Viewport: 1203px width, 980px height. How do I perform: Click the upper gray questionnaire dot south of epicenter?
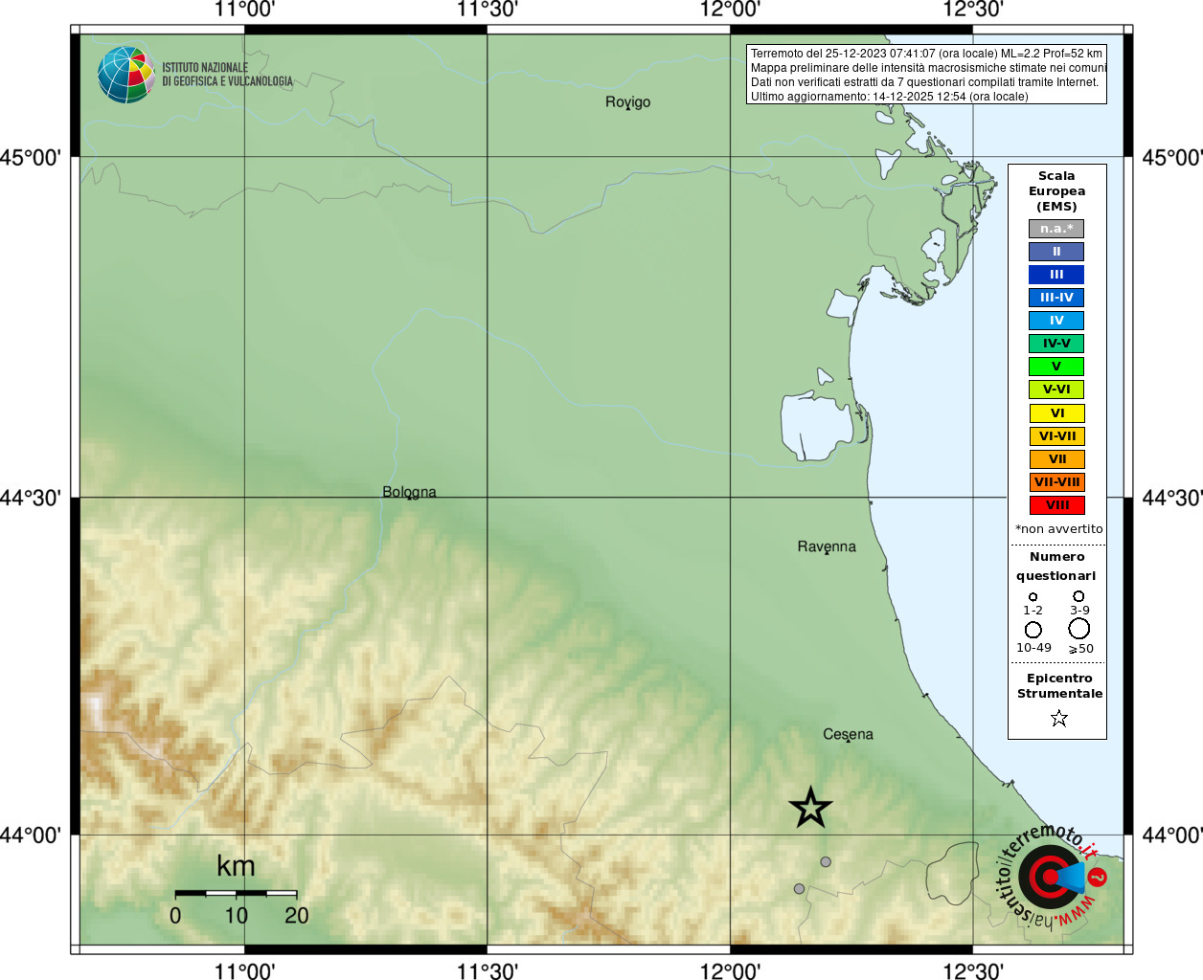click(x=826, y=862)
